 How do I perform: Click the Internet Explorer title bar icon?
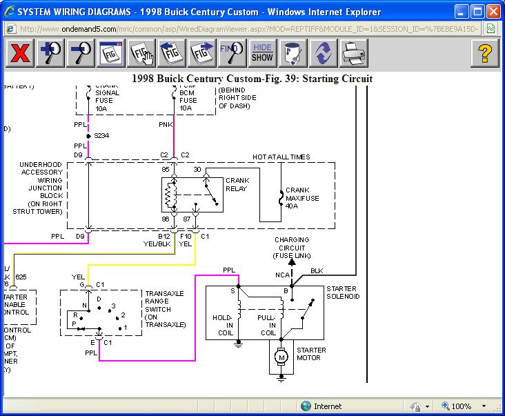8,12
